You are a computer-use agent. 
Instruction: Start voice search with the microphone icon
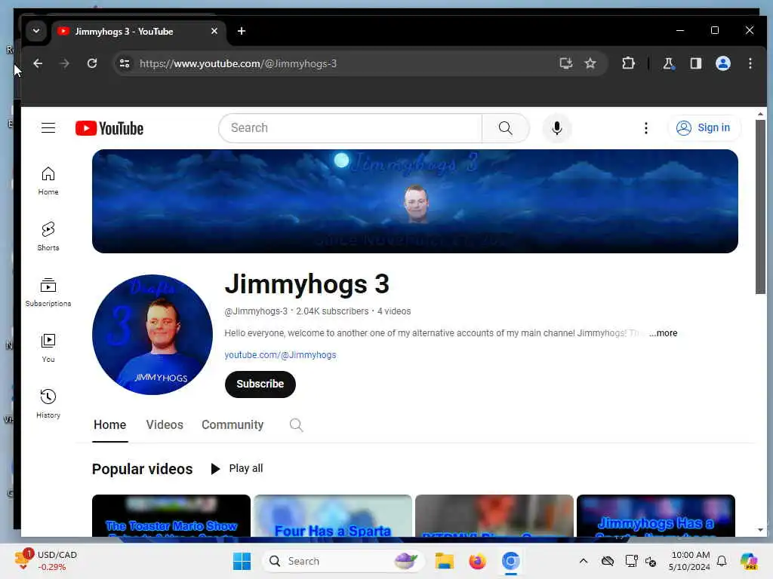click(x=557, y=128)
